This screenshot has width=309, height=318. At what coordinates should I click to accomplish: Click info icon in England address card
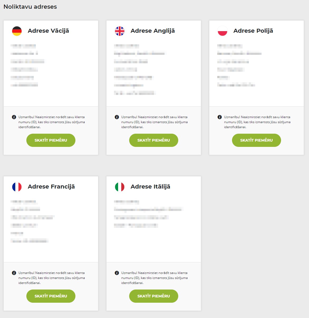[x=117, y=117]
